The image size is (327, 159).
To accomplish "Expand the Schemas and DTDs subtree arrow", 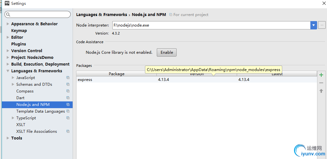I will point(13,84).
